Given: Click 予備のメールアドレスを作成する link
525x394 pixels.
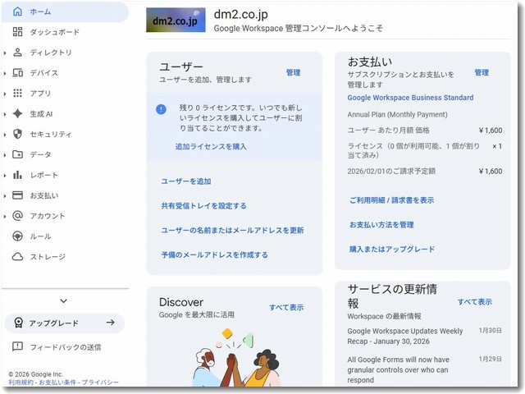Looking at the screenshot, I should tap(214, 254).
